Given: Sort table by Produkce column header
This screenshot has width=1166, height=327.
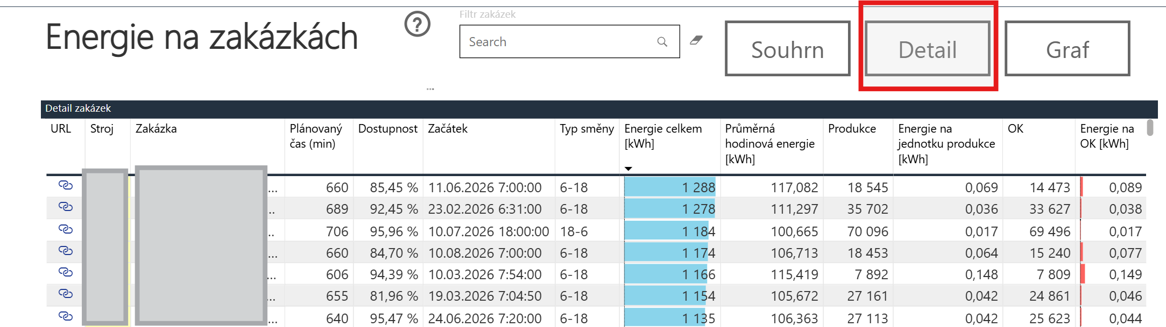Looking at the screenshot, I should click(852, 129).
